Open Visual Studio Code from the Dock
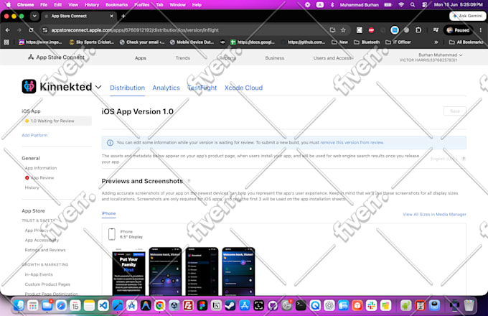This screenshot has width=488, height=316. (x=103, y=305)
